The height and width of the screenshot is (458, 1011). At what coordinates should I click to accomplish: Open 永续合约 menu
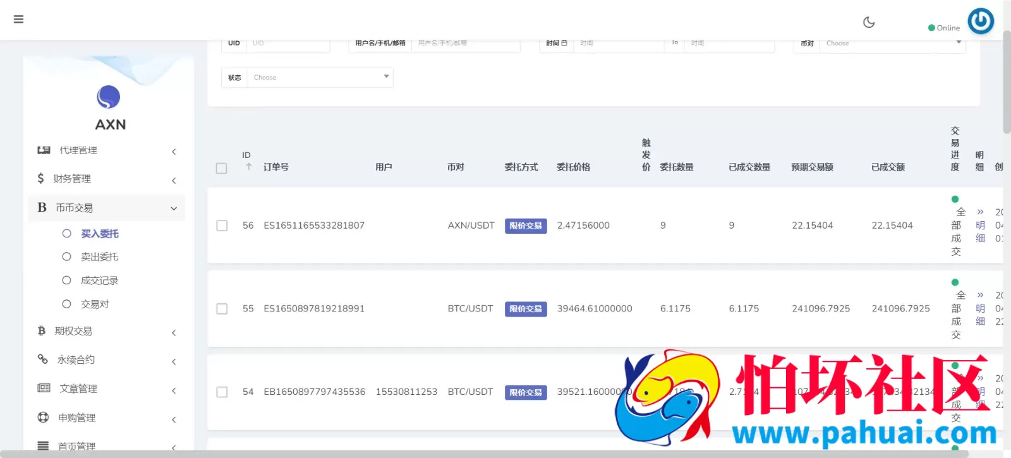tap(107, 359)
